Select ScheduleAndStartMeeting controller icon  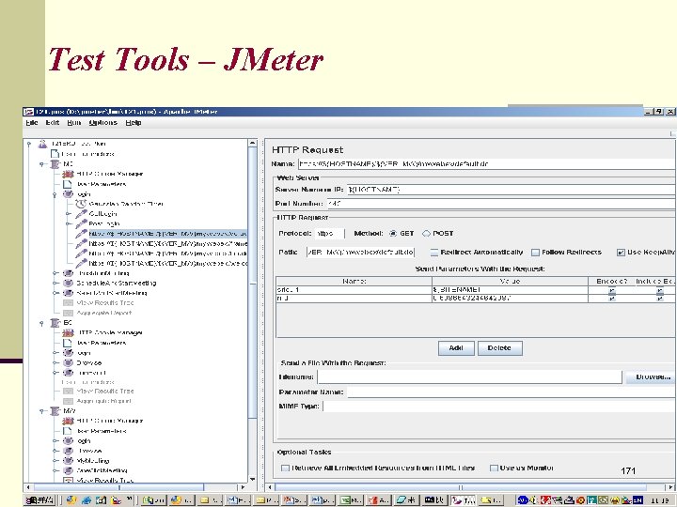[69, 284]
